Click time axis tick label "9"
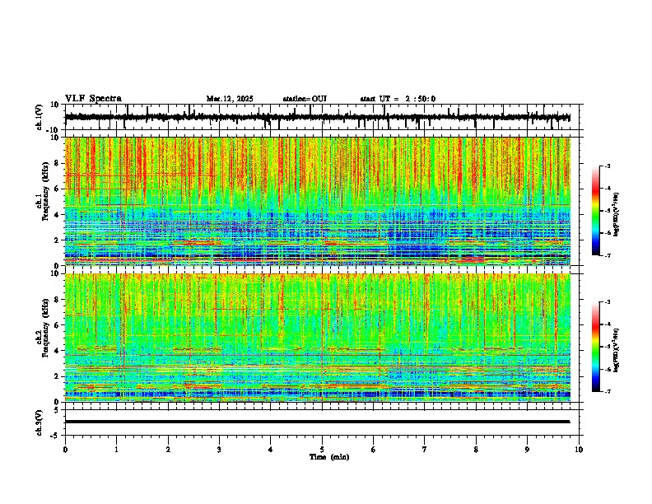This screenshot has width=652, height=504. click(x=527, y=450)
